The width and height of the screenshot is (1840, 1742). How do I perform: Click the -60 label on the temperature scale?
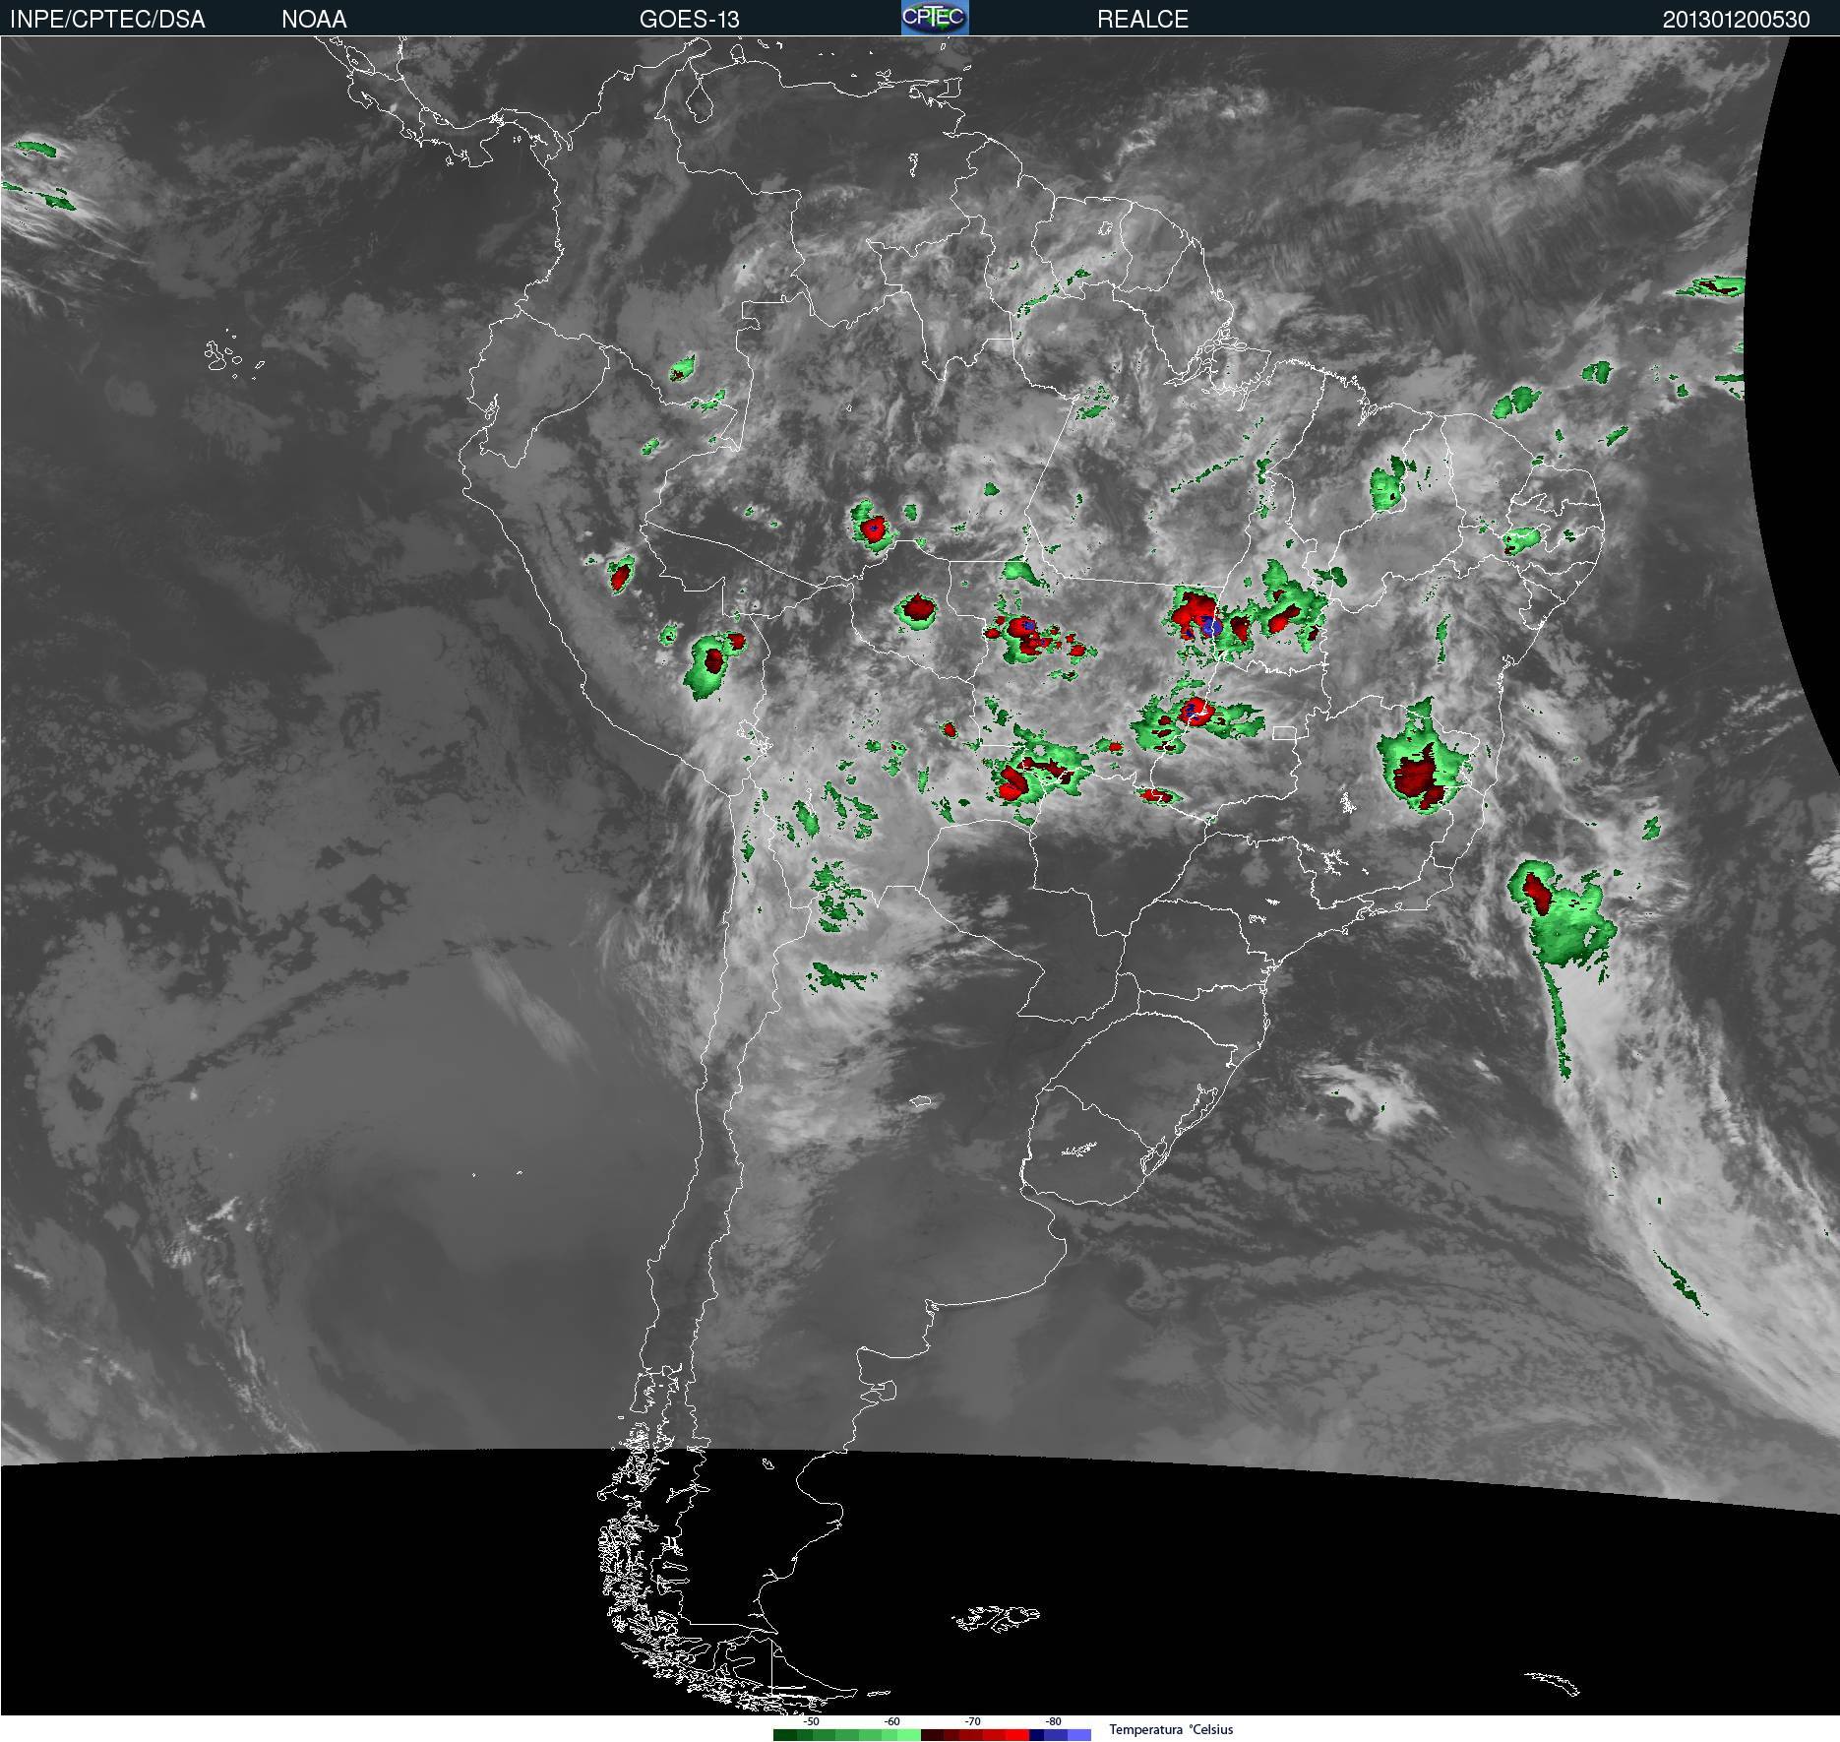[891, 1721]
